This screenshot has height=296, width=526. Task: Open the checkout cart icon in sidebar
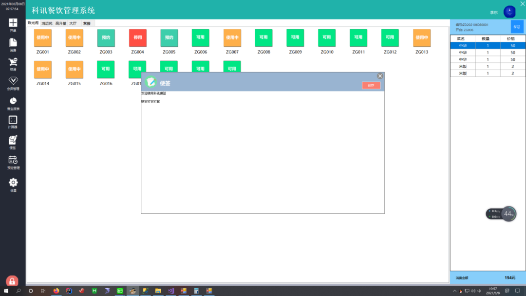pyautogui.click(x=13, y=64)
